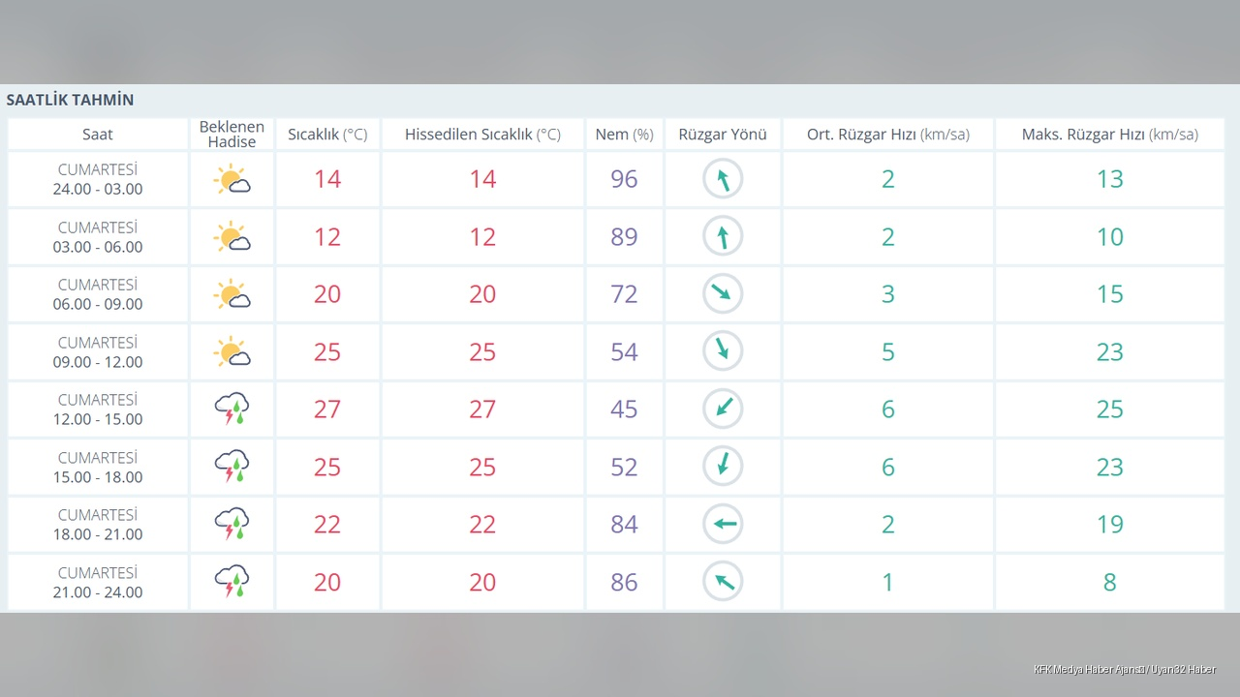Click the thunderstorm icon for 15.00 - 18.00
Image resolution: width=1240 pixels, height=697 pixels.
pos(232,467)
